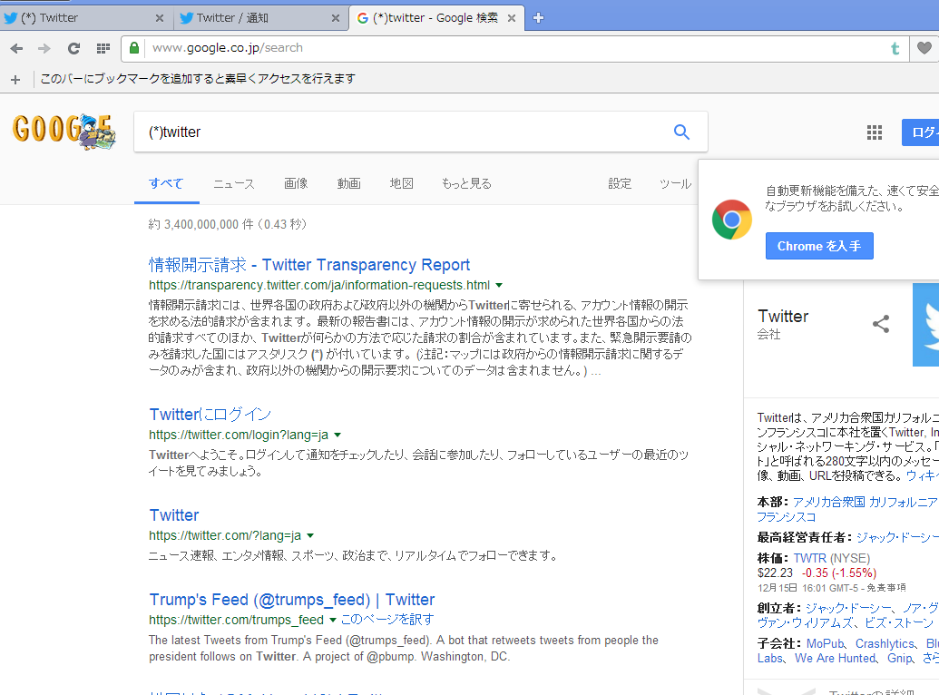This screenshot has height=695, width=939.
Task: Select the (*)twitter - Google 検索 tab
Action: pos(436,18)
